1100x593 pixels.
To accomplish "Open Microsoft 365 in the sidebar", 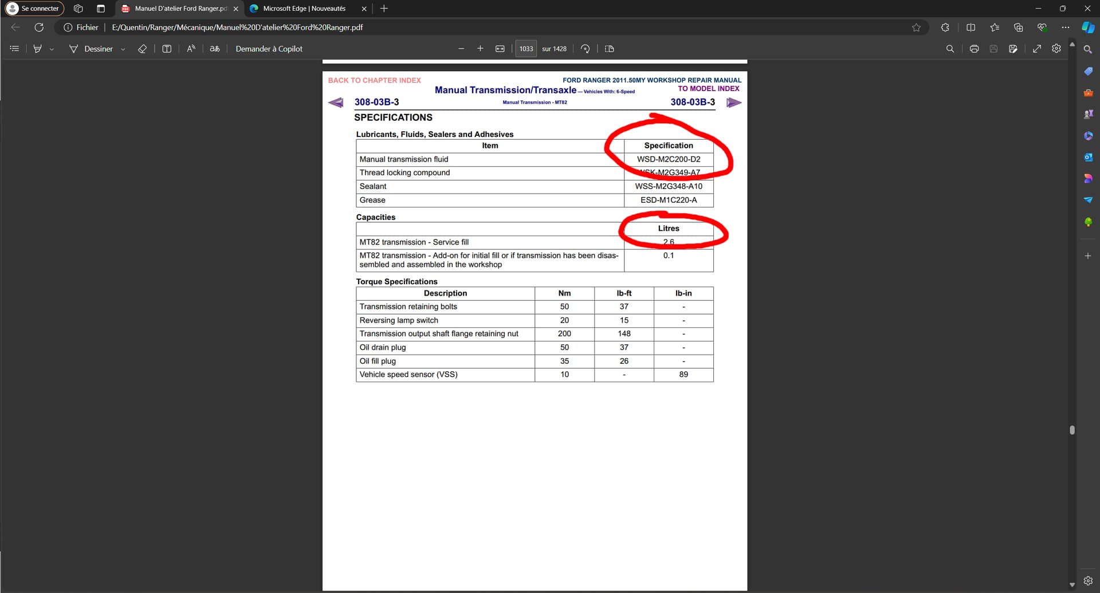I will pyautogui.click(x=1088, y=136).
